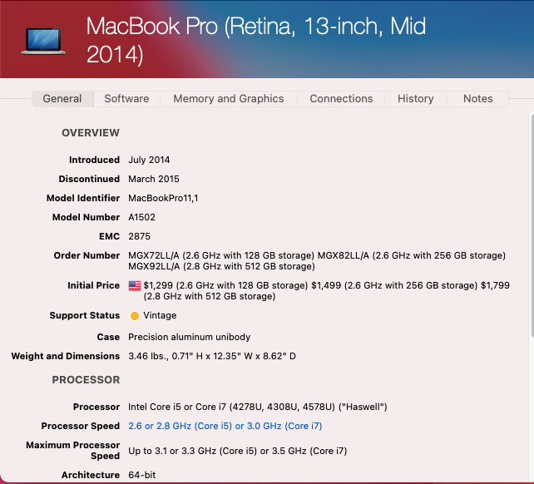Click the PROCESSOR section heading
Screen dimensions: 534x484
86,380
